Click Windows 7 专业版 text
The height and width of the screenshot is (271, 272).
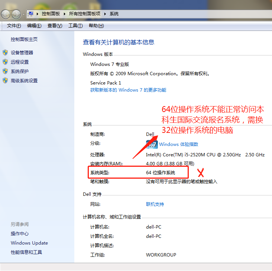tap(110, 64)
